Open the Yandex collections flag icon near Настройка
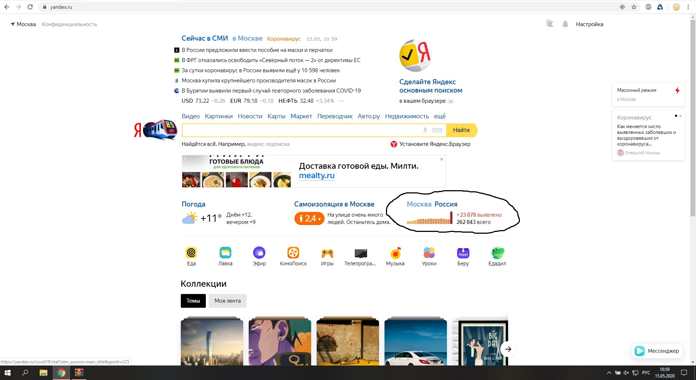696x380 pixels. (x=550, y=24)
